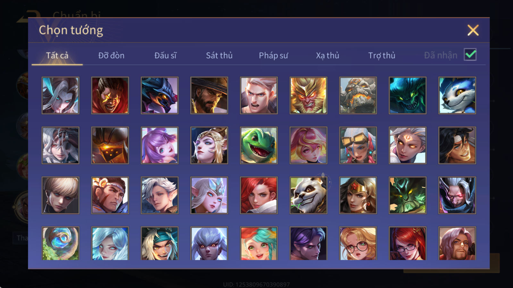Select the goggles girl hero portrait
The width and height of the screenshot is (513, 288).
click(x=358, y=145)
